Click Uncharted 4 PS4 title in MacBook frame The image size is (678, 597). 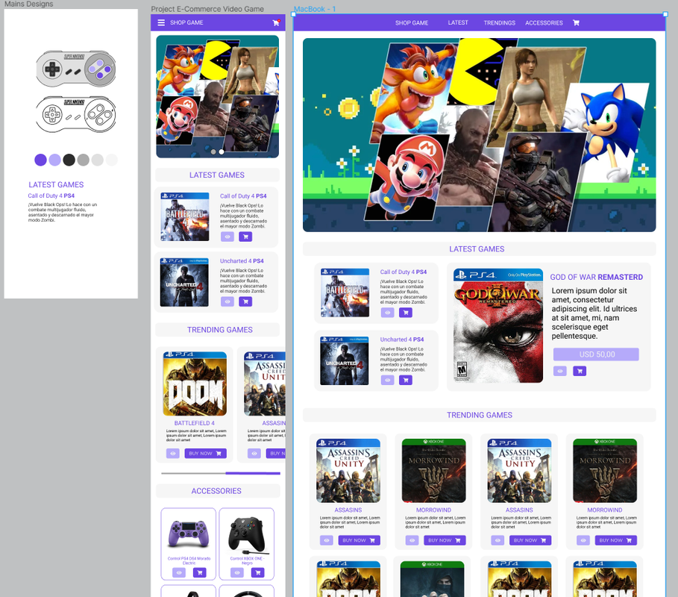[402, 340]
